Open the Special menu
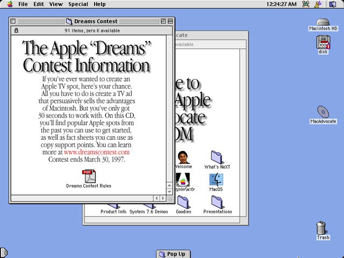 coord(78,4)
